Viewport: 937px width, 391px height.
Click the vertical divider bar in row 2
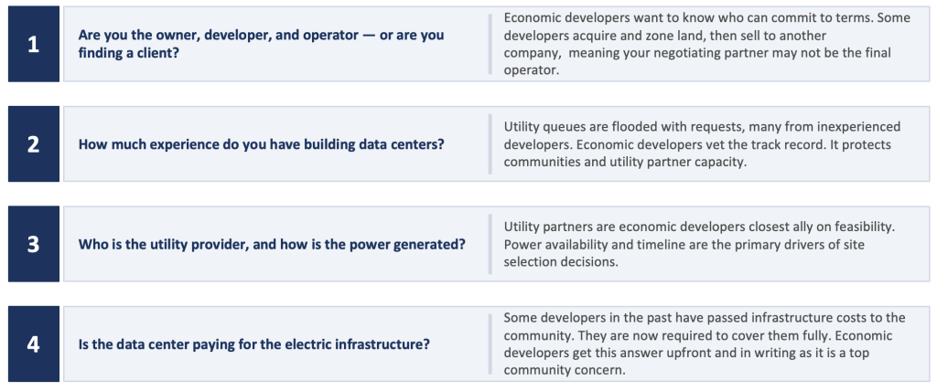tap(490, 143)
